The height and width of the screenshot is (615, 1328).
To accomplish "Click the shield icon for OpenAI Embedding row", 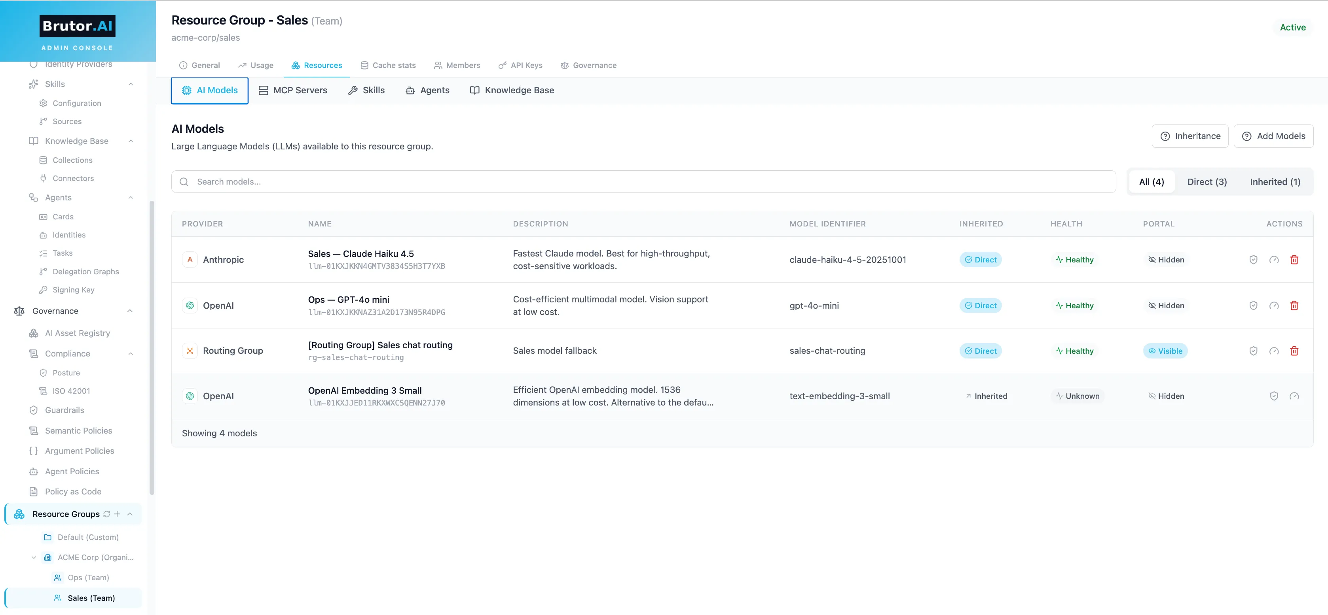I will coord(1274,396).
